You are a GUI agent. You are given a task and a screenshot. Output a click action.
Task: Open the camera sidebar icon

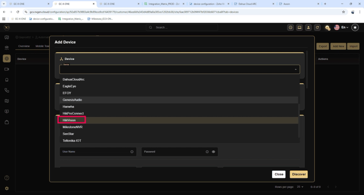7,69
